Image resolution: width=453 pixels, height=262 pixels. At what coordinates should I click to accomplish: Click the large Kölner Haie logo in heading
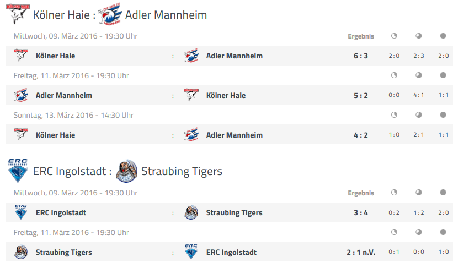click(17, 14)
